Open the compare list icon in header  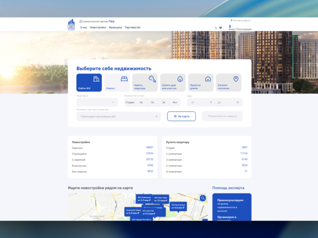tap(215, 28)
